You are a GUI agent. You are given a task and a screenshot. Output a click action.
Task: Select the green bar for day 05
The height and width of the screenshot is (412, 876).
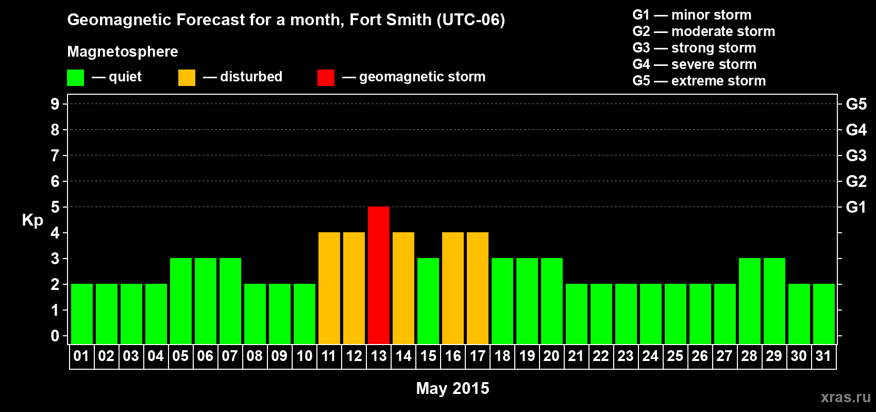tap(181, 301)
